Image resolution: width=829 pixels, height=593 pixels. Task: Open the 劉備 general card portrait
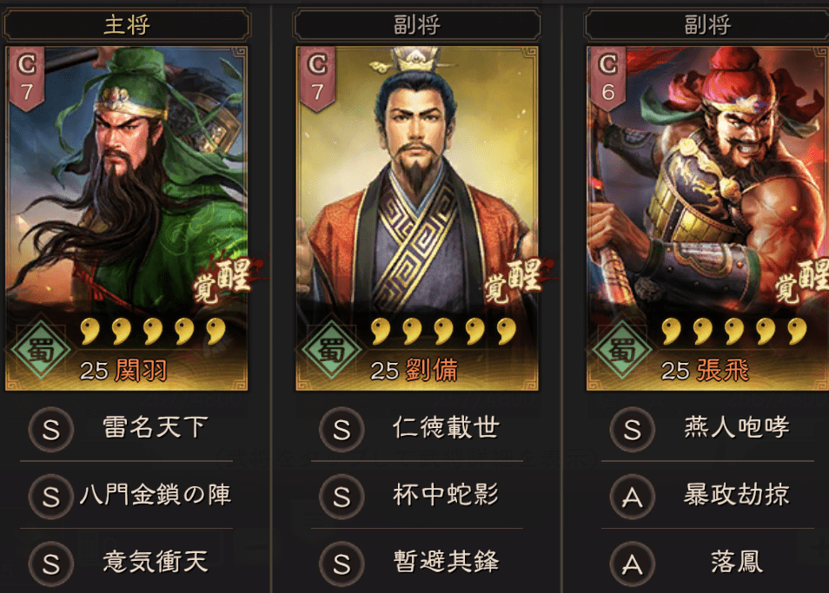(417, 219)
